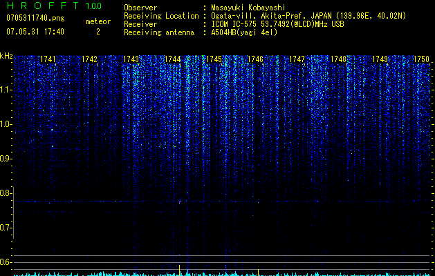Click the meteor count value 2
Image resolution: width=435 pixels, height=276 pixels.
98,32
